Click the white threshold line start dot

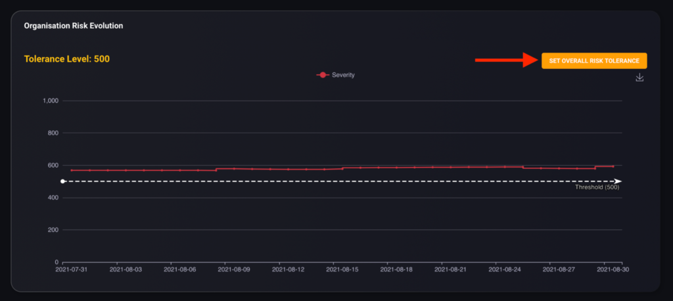[x=62, y=181]
